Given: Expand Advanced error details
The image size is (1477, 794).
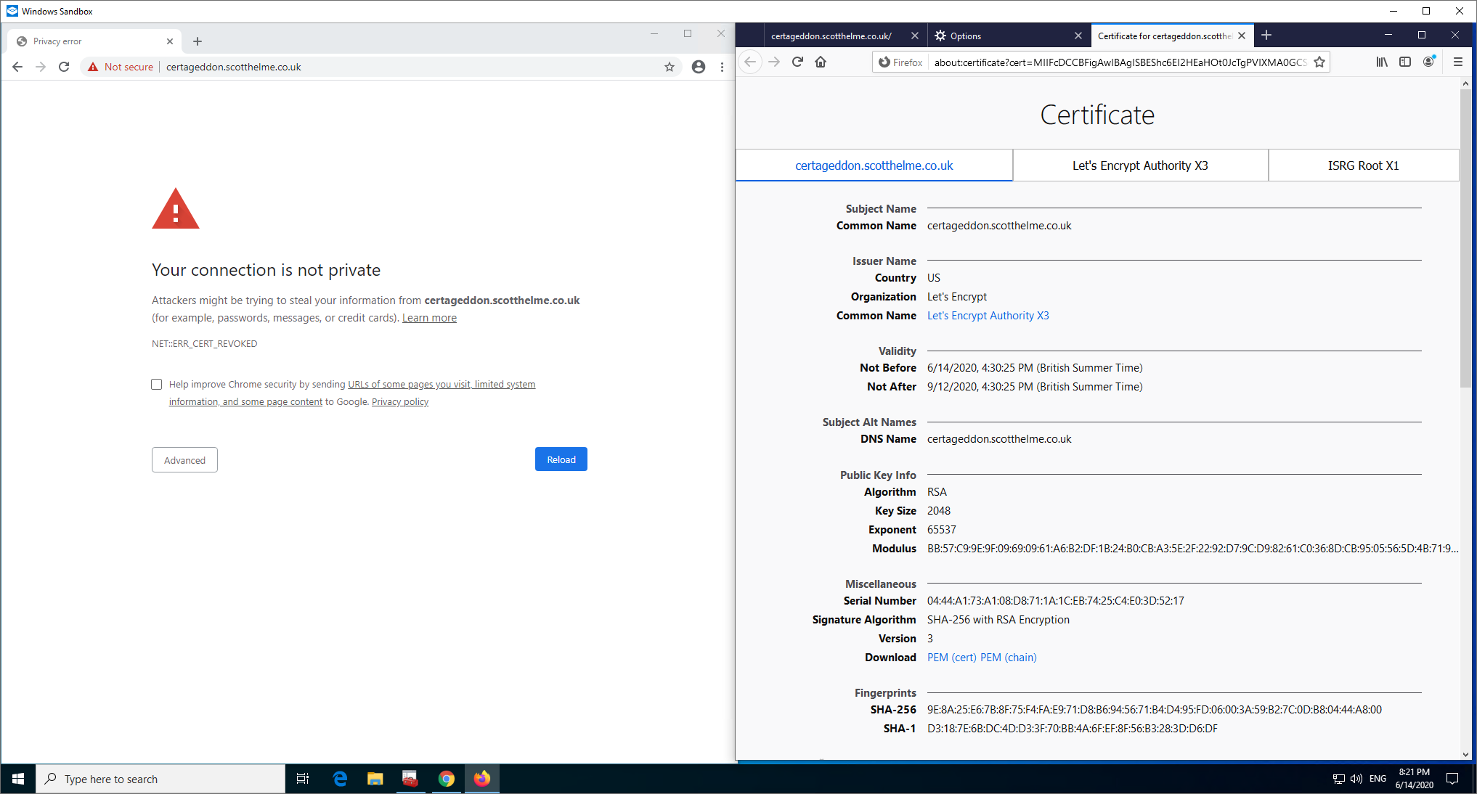Looking at the screenshot, I should point(184,460).
